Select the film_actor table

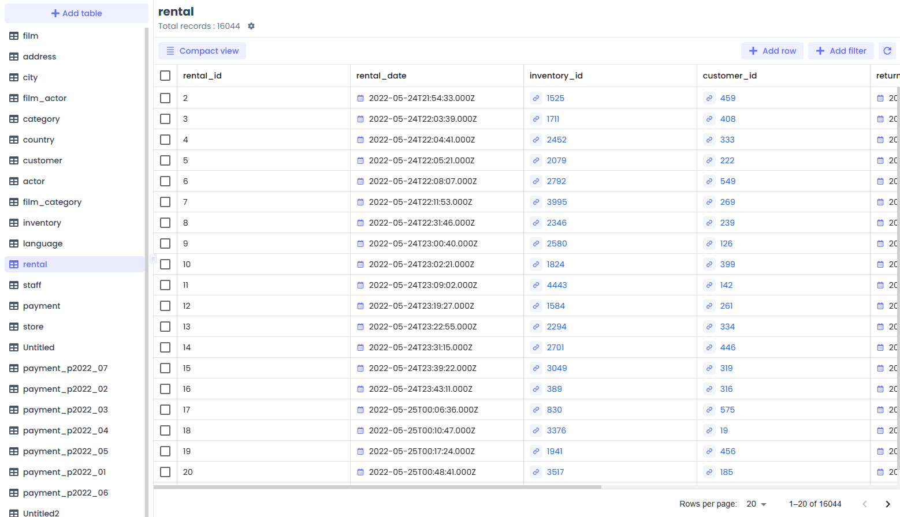(75, 98)
